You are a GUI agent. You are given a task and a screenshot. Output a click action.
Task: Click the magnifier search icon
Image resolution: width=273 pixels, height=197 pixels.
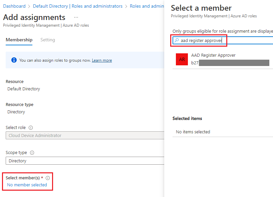coord(176,41)
